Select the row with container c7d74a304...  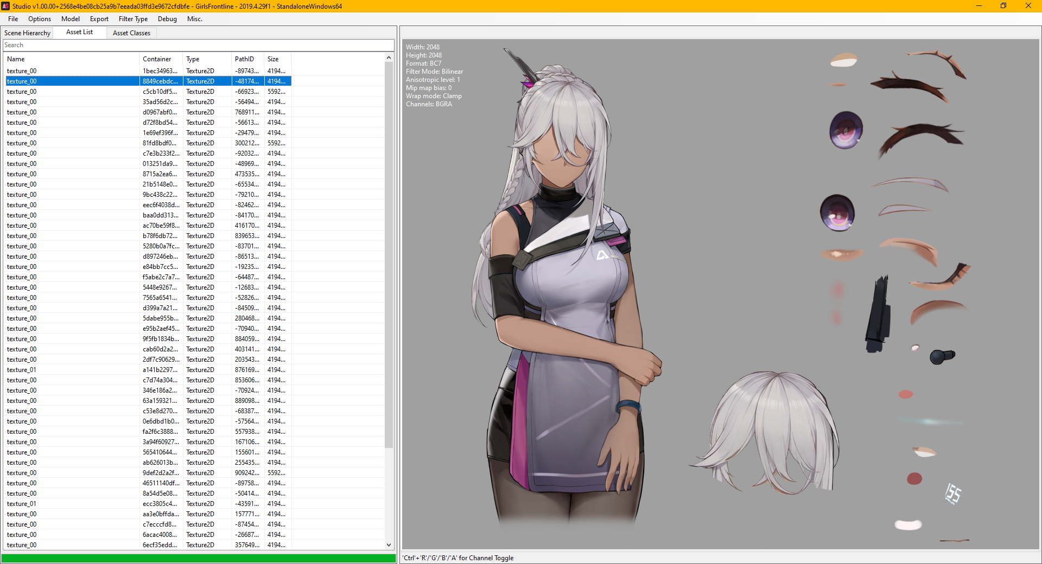pos(148,380)
